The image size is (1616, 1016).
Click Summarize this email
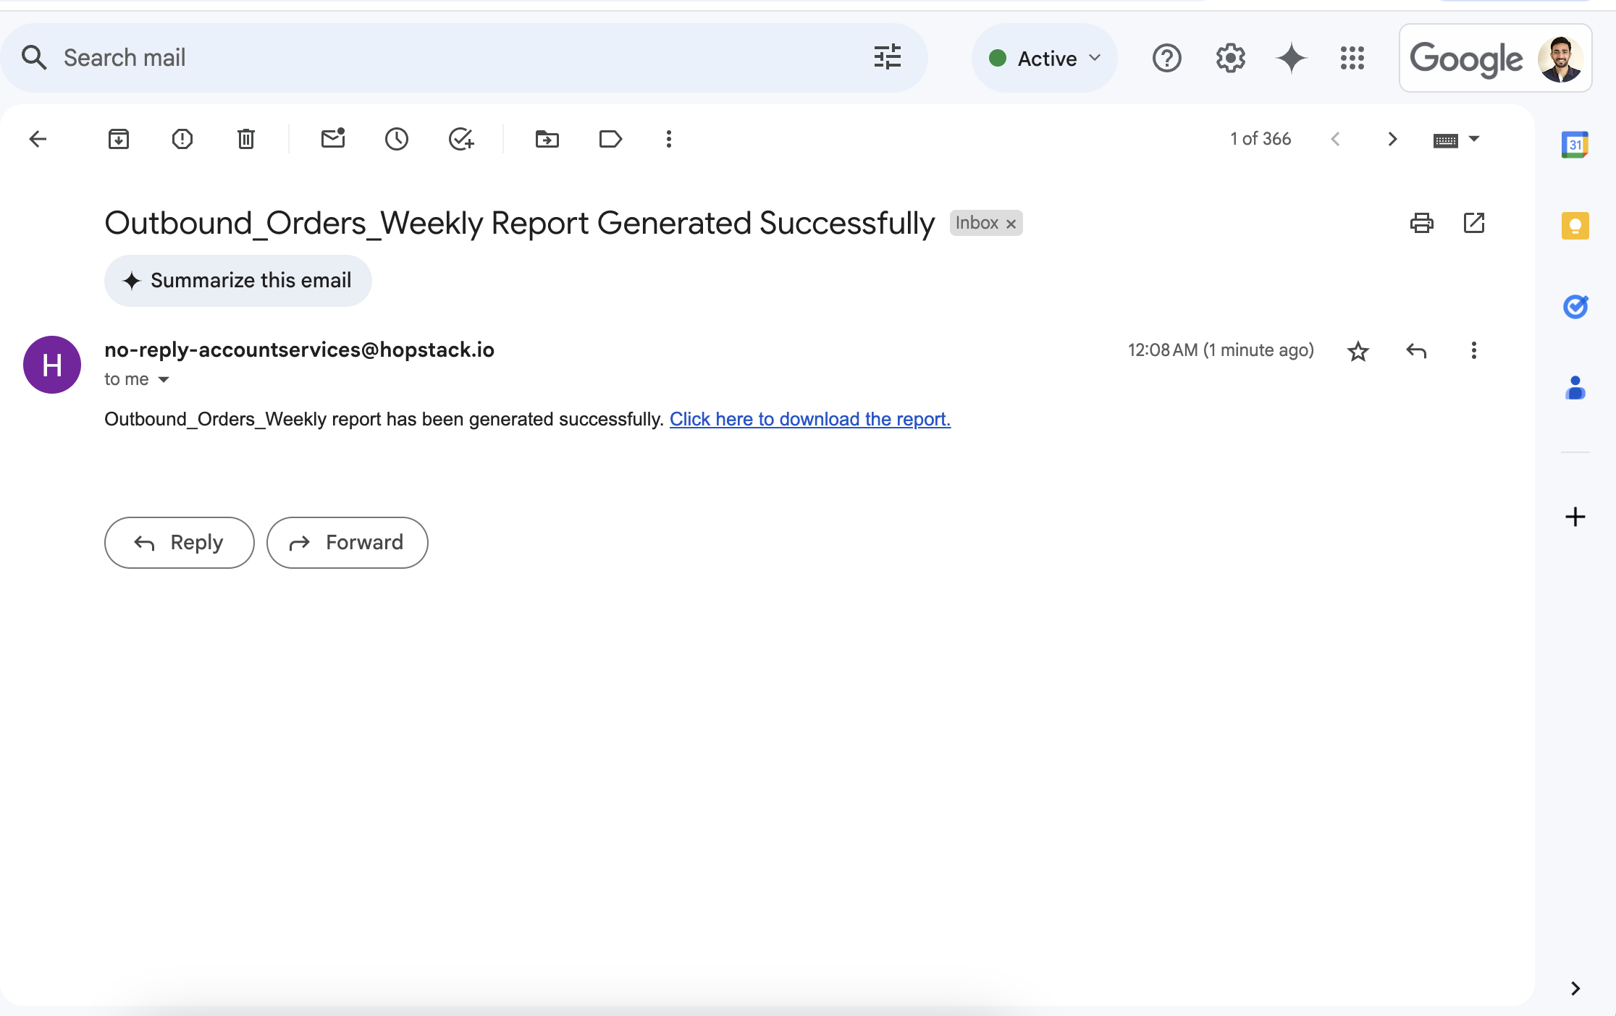pos(237,281)
